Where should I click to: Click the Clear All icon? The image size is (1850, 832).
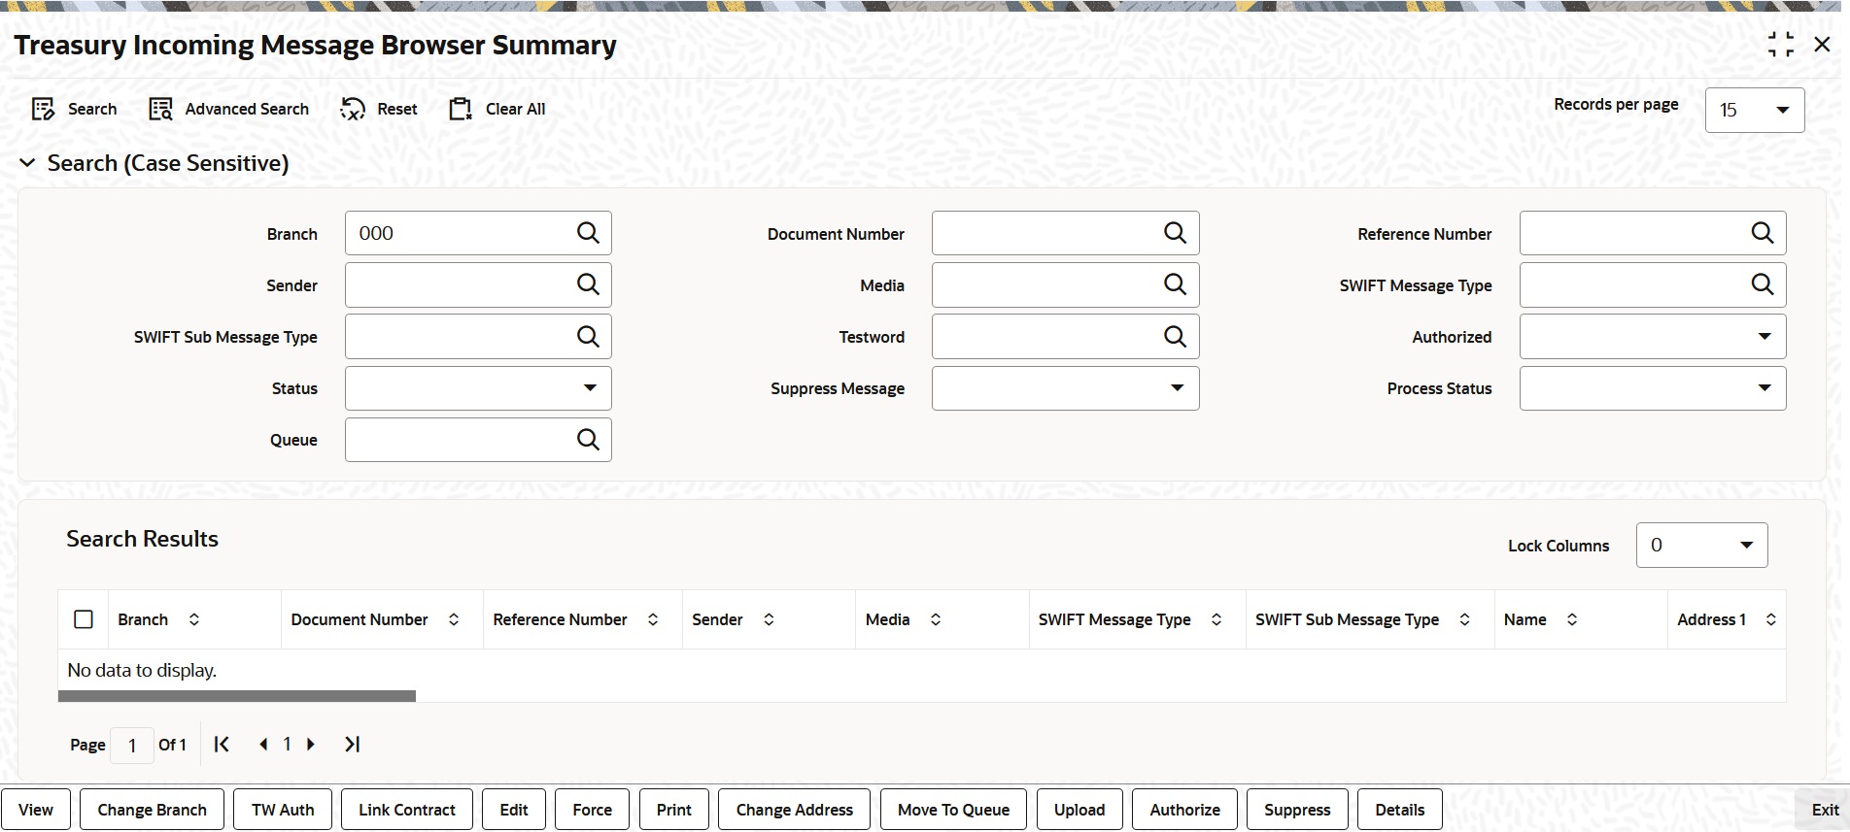coord(461,109)
